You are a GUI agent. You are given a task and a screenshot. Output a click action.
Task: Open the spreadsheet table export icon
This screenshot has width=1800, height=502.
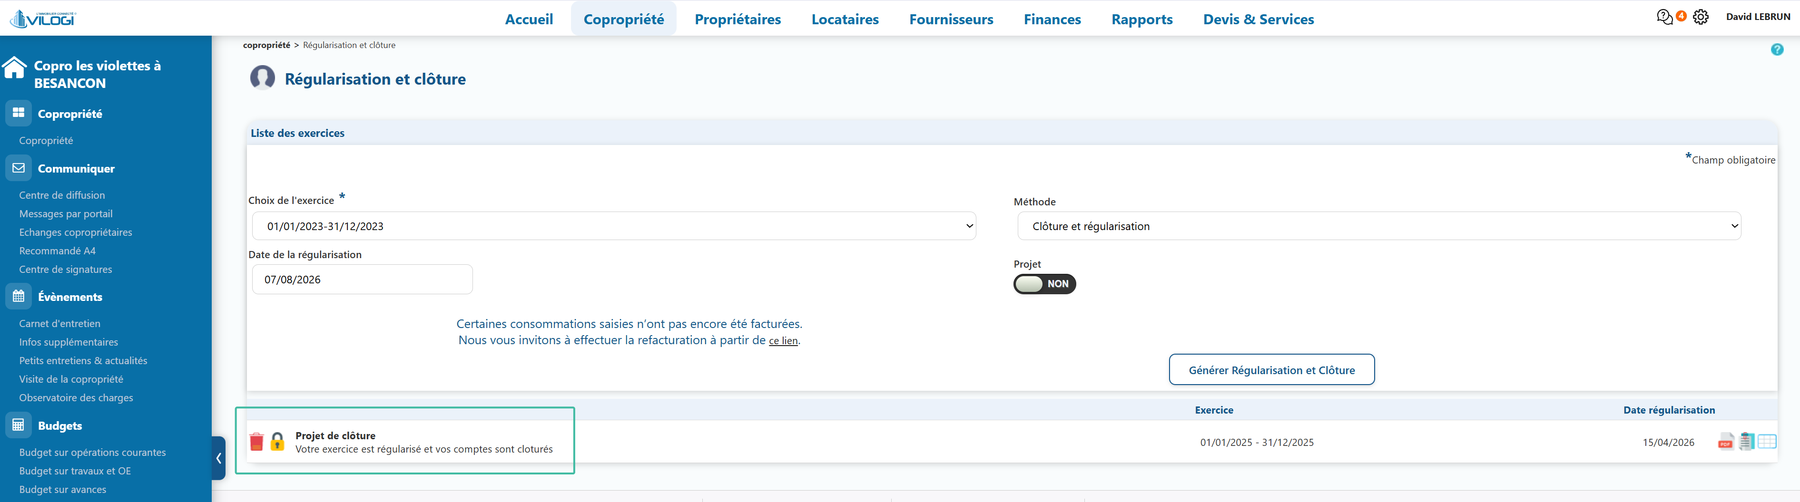[1767, 441]
